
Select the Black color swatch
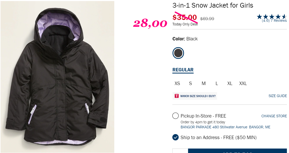[x=178, y=53]
